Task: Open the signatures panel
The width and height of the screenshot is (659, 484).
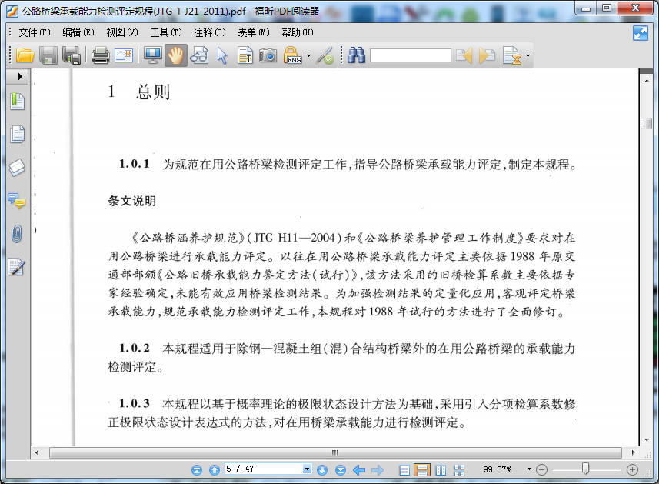Action: tap(17, 266)
